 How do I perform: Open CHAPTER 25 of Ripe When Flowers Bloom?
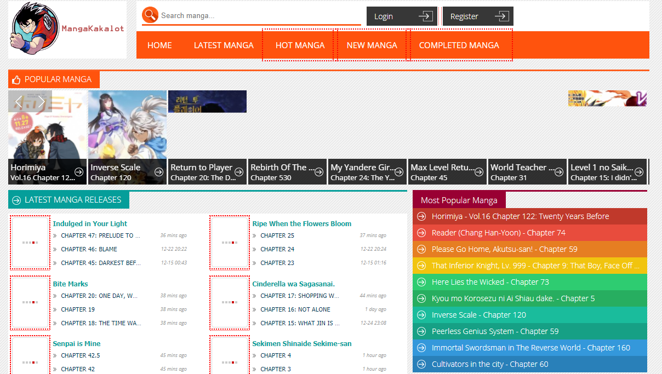point(277,235)
